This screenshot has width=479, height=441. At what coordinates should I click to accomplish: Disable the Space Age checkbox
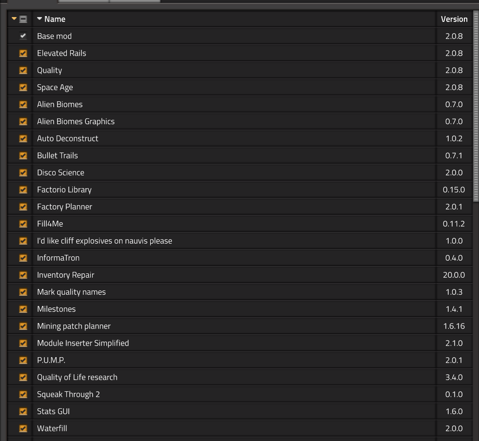pos(23,87)
